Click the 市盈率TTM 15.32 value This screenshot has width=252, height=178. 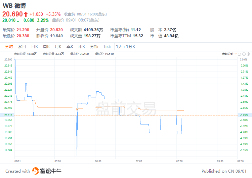pyautogui.click(x=138, y=36)
